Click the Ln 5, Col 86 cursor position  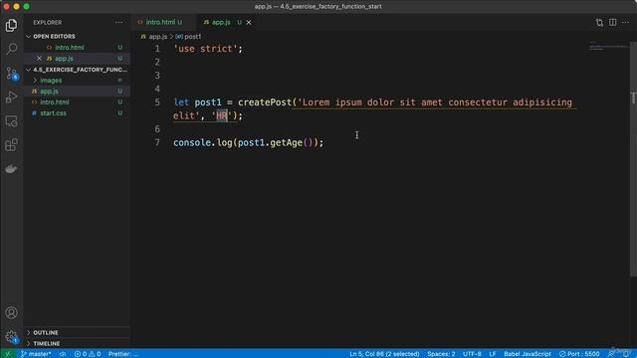(384, 354)
